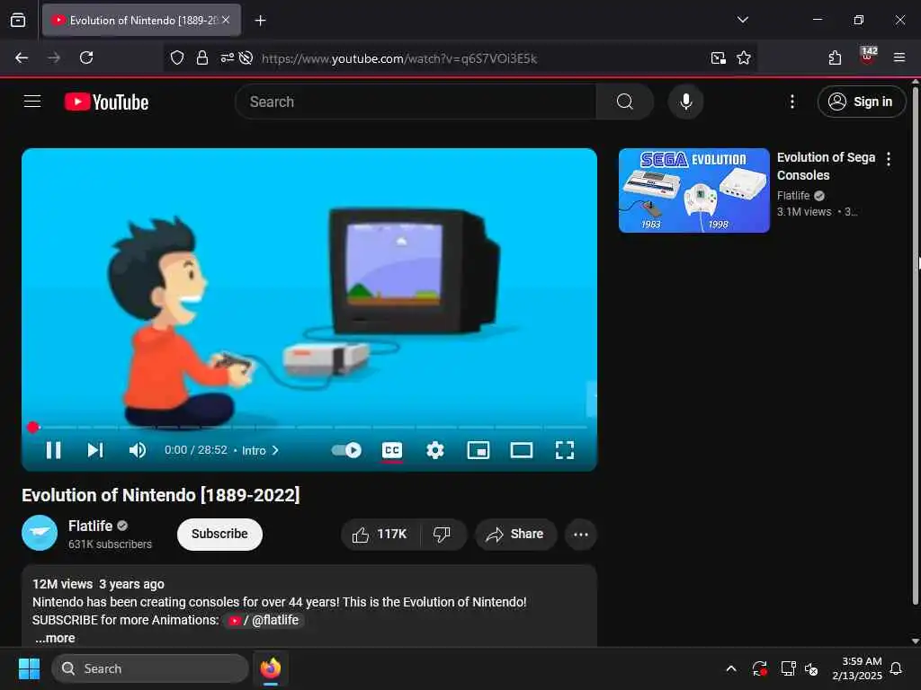Go to the YouTube home logo
The image size is (921, 690).
point(106,102)
